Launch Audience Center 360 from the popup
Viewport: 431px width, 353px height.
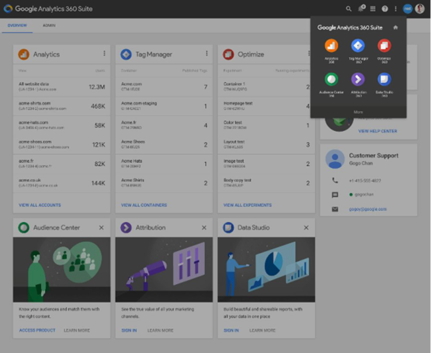point(332,85)
